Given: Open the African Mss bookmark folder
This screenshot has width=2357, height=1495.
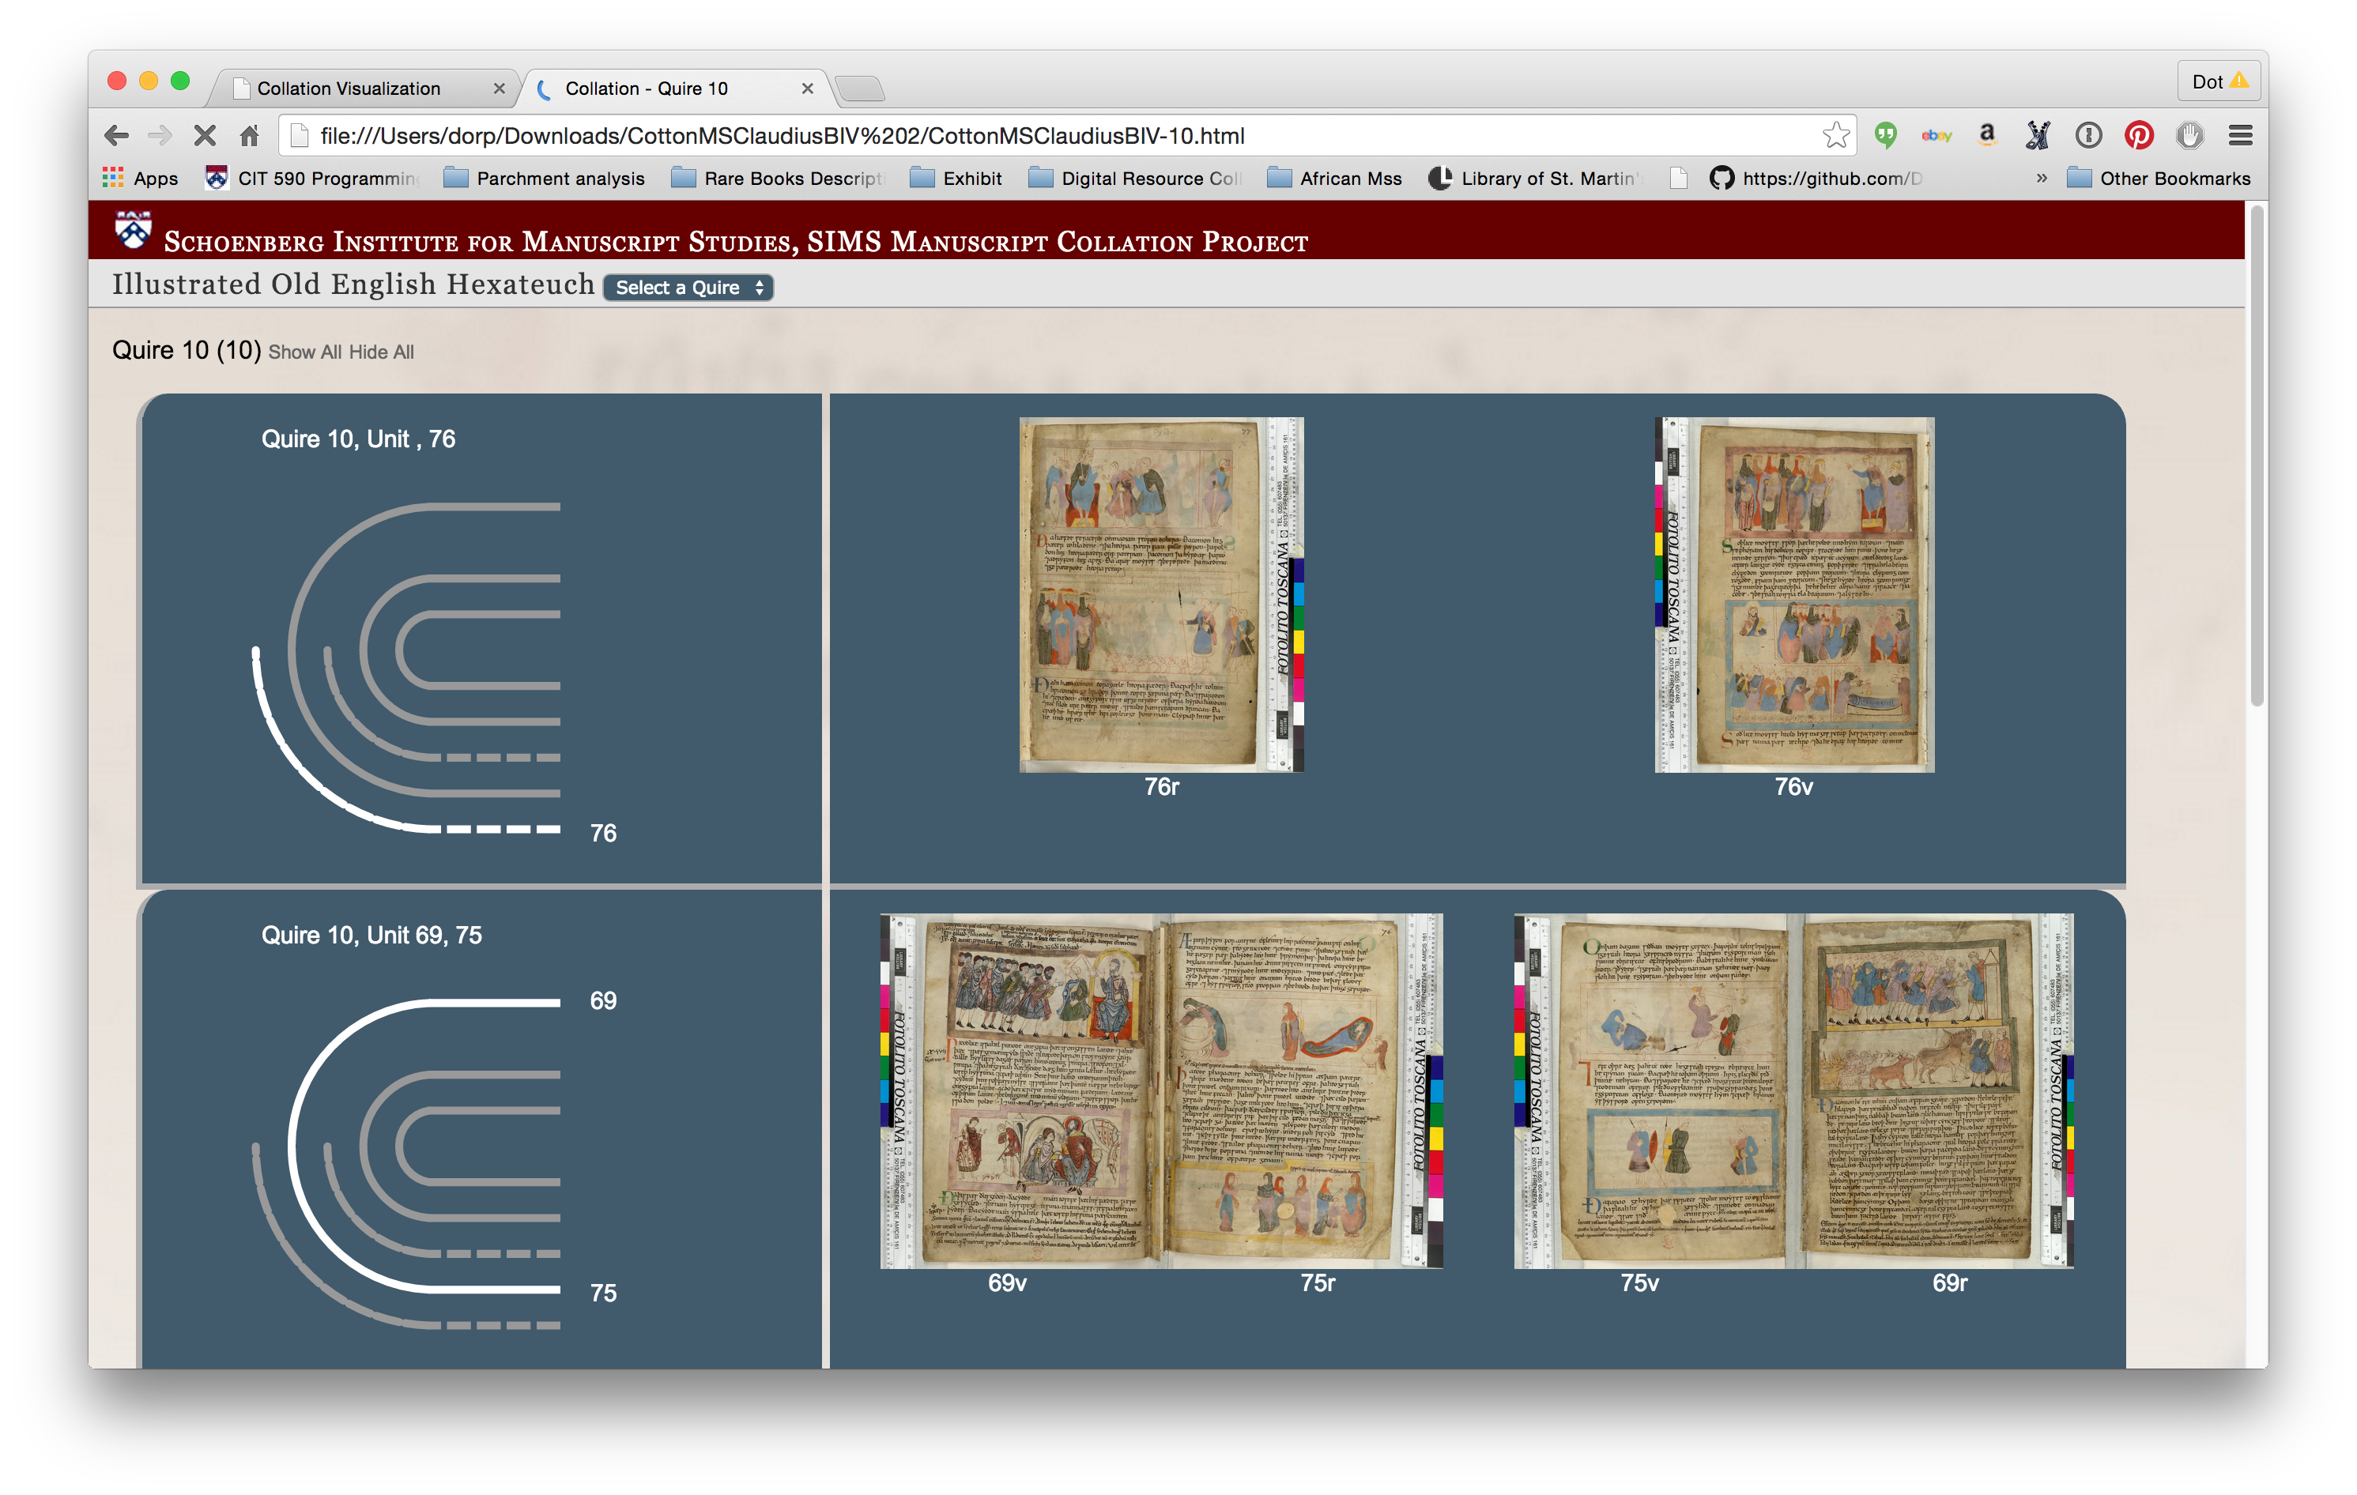Looking at the screenshot, I should pyautogui.click(x=1334, y=178).
